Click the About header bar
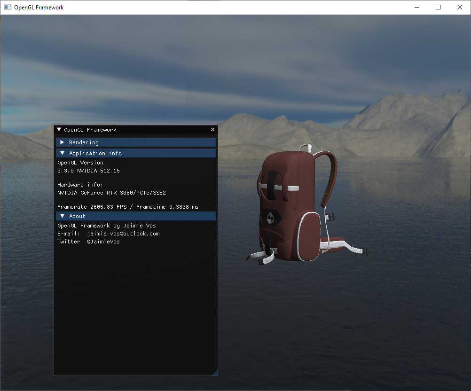 [136, 216]
